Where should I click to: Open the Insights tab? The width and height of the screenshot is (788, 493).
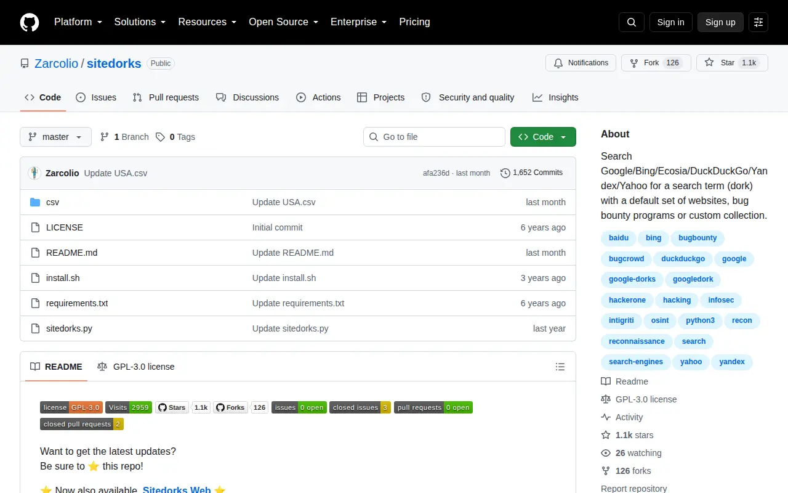coord(555,97)
